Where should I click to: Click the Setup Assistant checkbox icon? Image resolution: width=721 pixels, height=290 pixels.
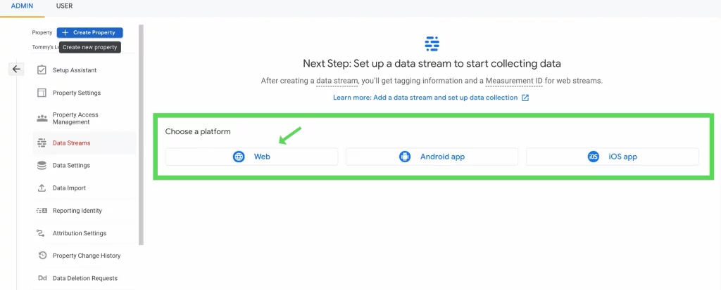[42, 70]
